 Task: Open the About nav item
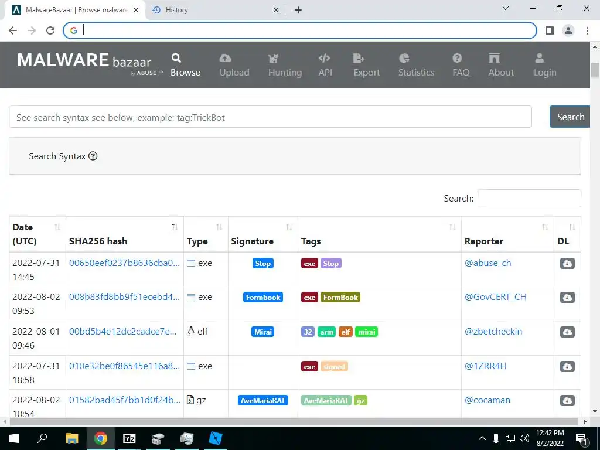click(501, 66)
